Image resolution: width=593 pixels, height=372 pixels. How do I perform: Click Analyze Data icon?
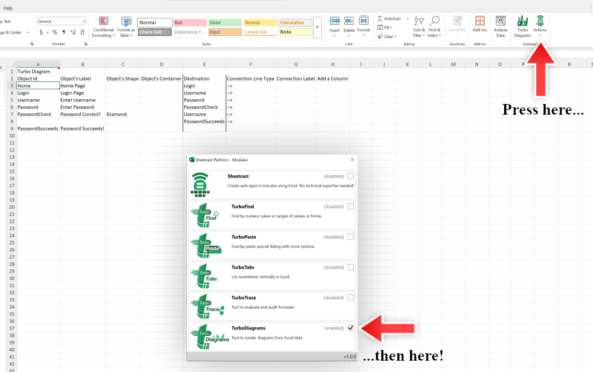tap(500, 21)
